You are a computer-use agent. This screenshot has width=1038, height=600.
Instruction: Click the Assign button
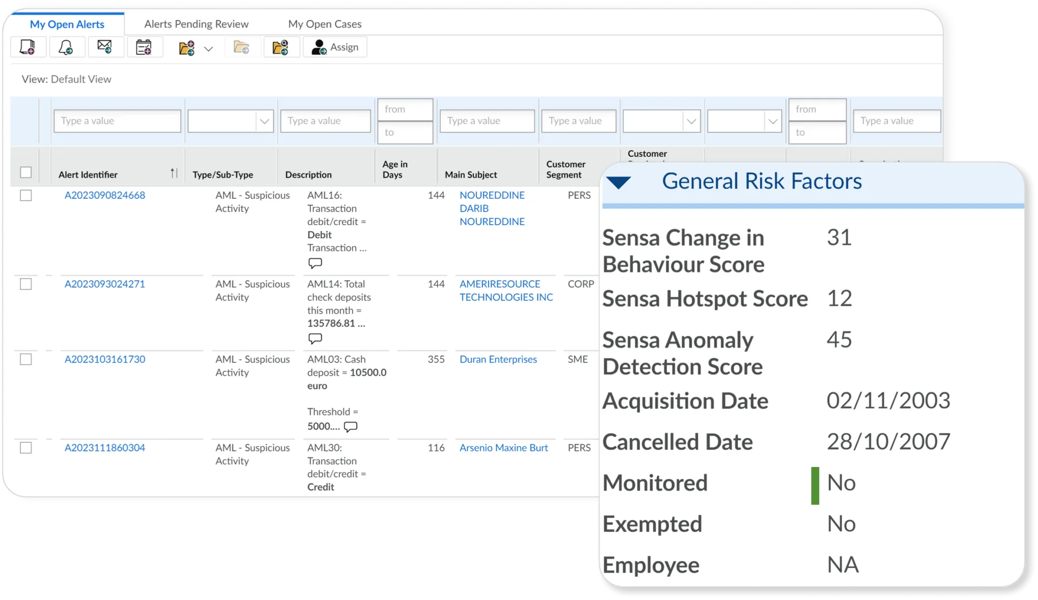click(x=335, y=47)
